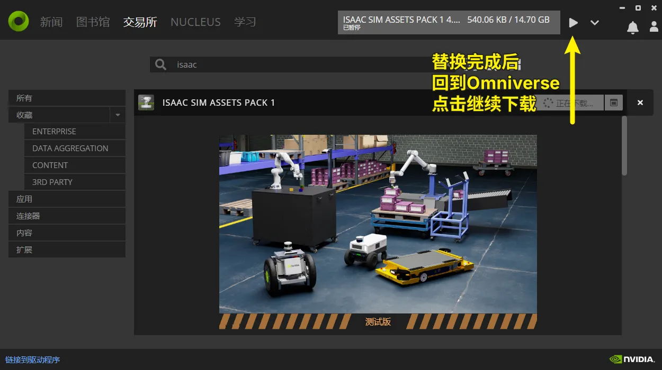The image size is (662, 370).
Task: Click the 测试版 label below the image
Action: pyautogui.click(x=378, y=321)
